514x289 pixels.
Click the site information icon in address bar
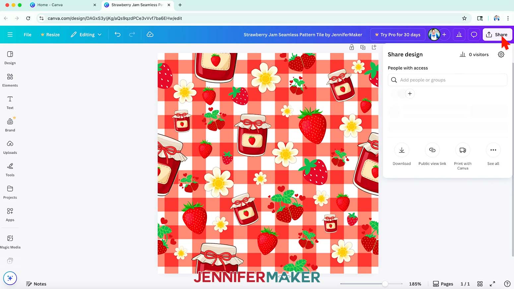(x=41, y=18)
